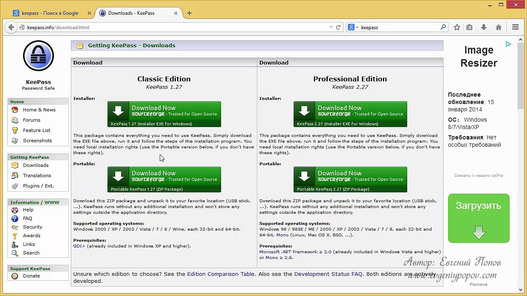Click the Mono link in supported systems
The image size is (527, 296).
pyautogui.click(x=282, y=235)
